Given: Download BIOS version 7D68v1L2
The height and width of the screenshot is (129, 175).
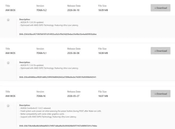Looking at the screenshot, I should [160, 8].
